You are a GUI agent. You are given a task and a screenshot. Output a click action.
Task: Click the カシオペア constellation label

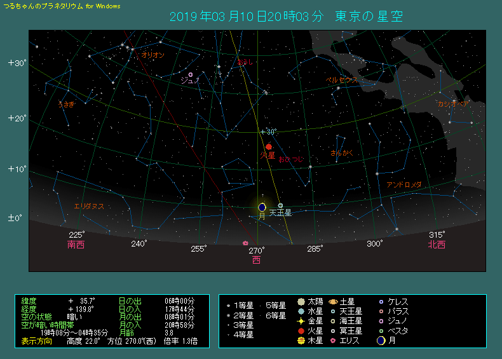coord(453,104)
